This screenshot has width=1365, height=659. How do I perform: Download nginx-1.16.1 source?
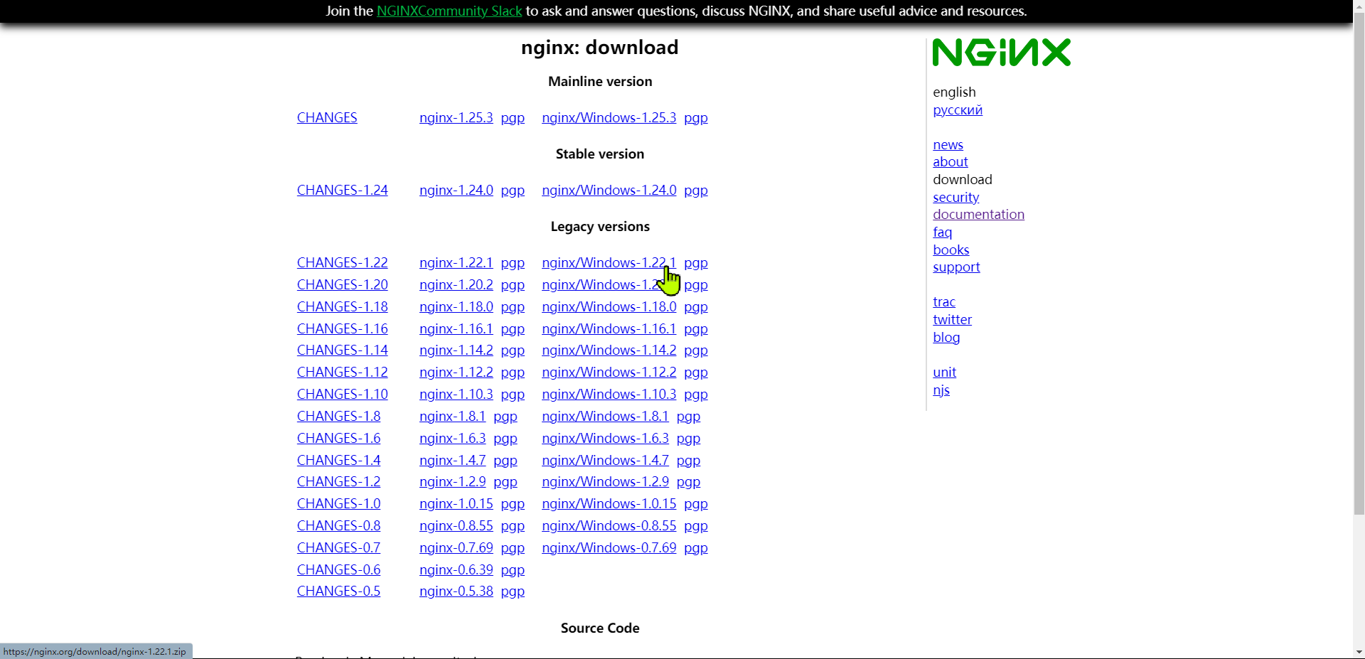click(456, 329)
